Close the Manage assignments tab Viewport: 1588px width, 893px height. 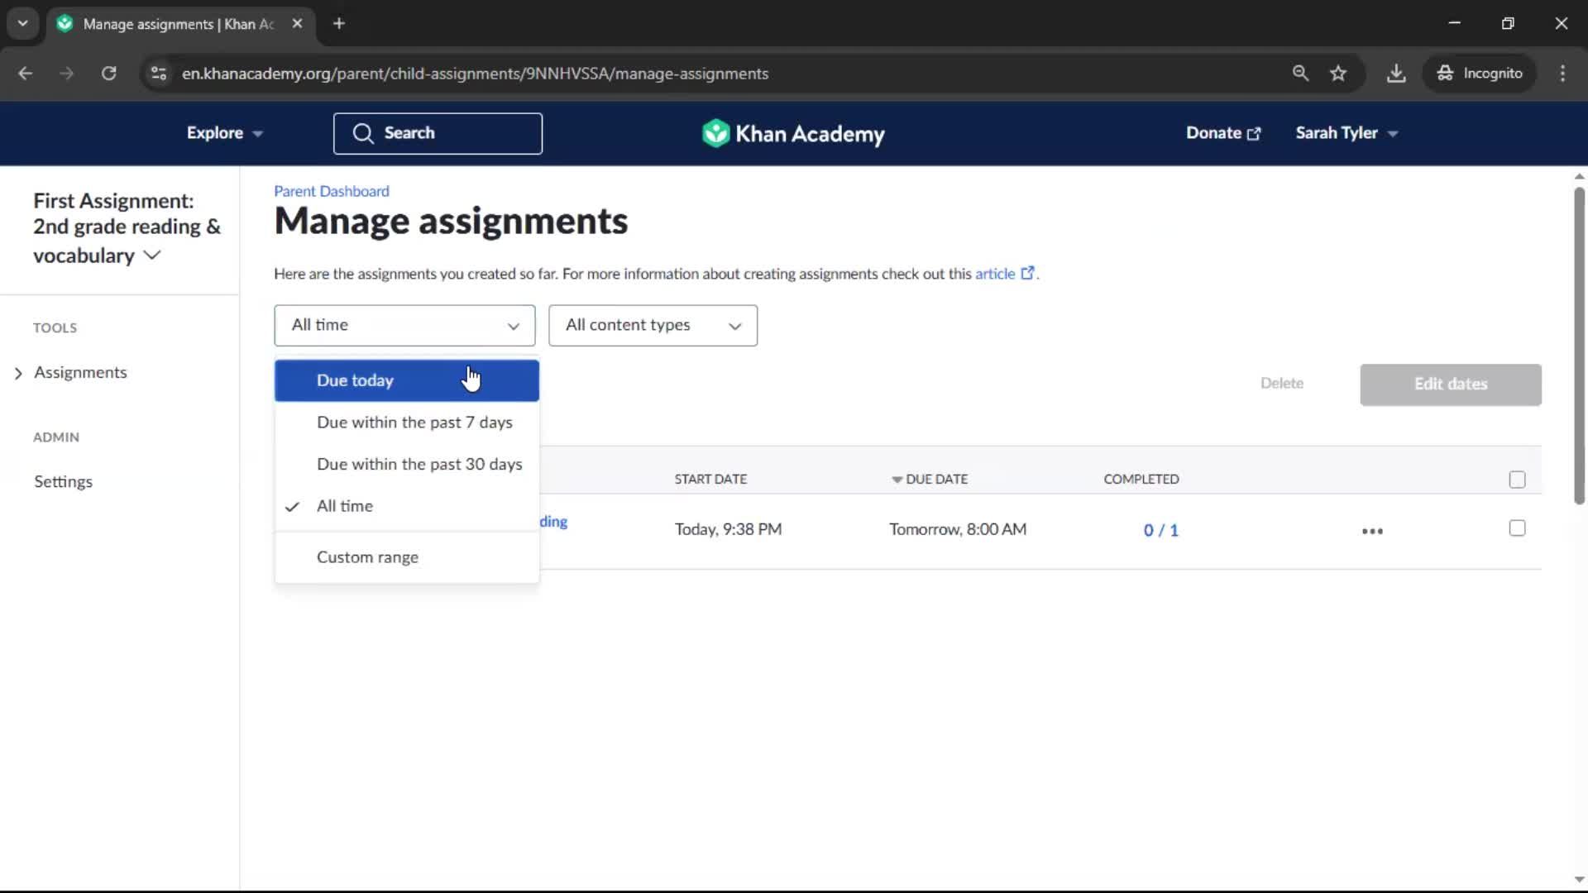297,24
